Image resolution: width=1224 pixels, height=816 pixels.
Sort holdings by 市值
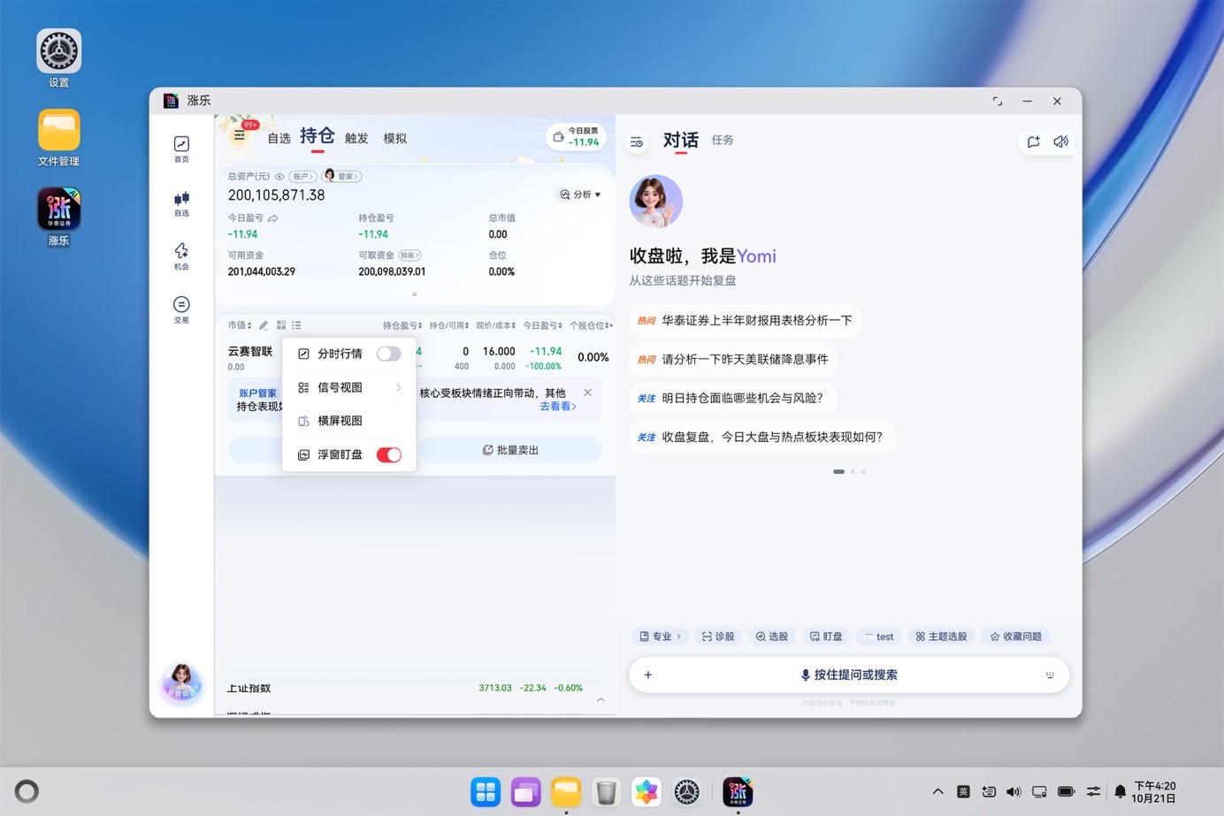tap(240, 325)
